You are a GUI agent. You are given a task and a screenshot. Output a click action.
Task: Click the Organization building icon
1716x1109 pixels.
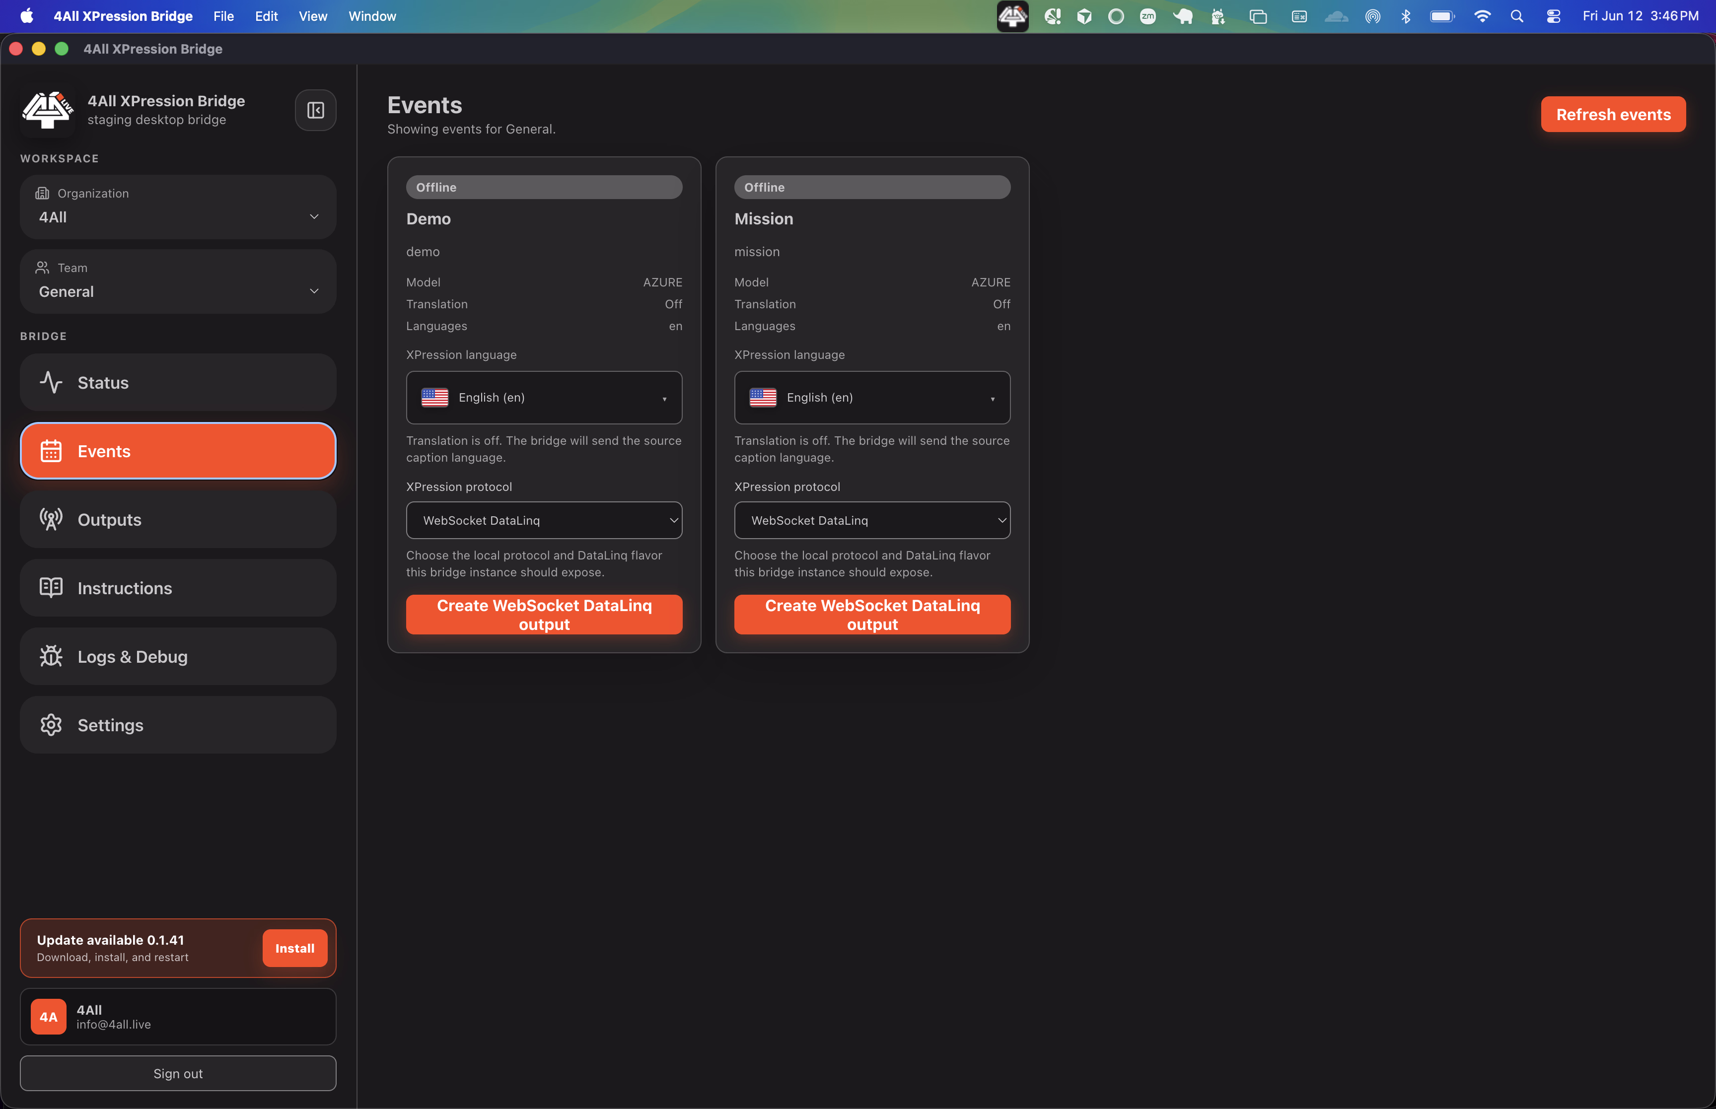(43, 193)
